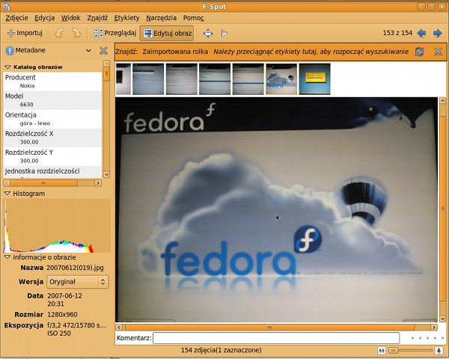This screenshot has height=359, width=449.
Task: Open the Wersja Oryginał dropdown
Action: pos(78,282)
